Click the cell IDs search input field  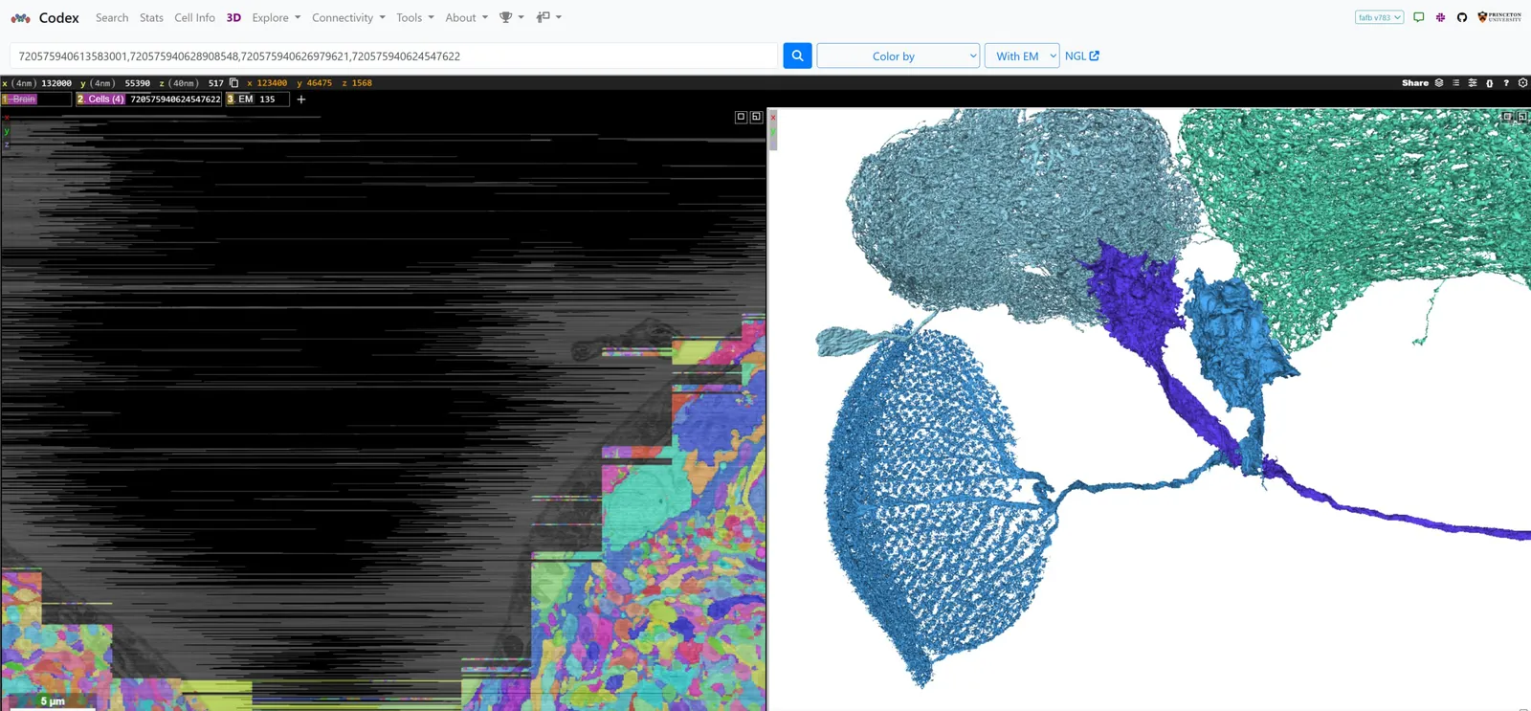tap(392, 56)
